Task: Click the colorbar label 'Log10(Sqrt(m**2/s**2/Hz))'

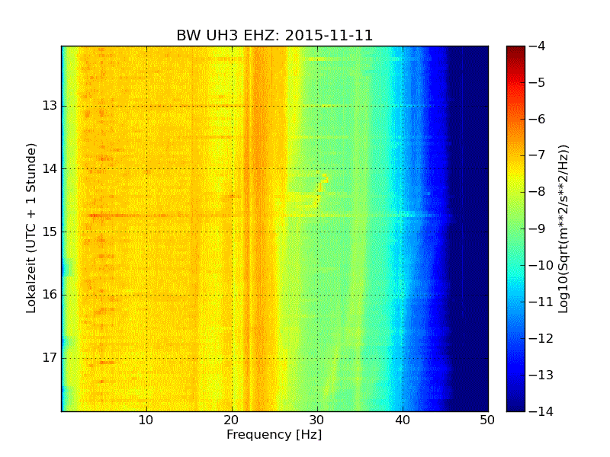Action: 563,228
